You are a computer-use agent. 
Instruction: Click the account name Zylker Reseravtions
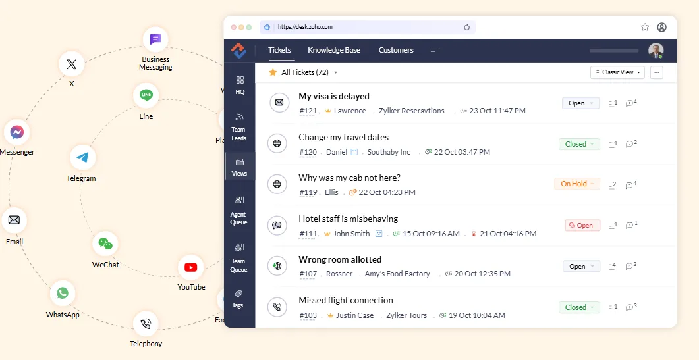pos(412,111)
